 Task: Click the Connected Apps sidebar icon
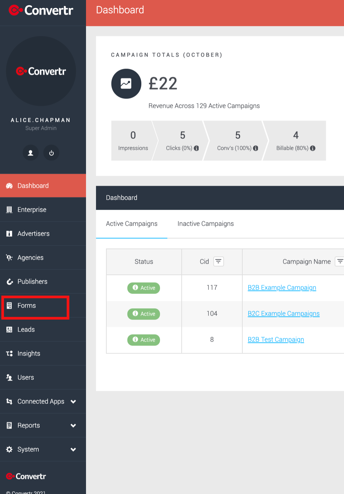pyautogui.click(x=9, y=401)
